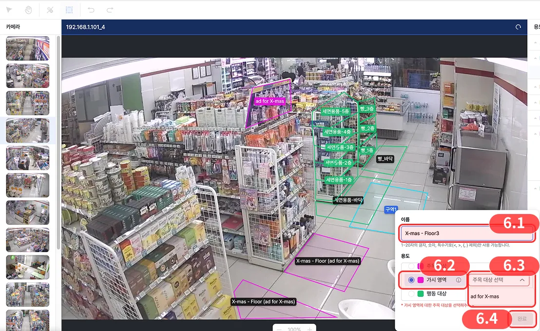Click the green swatch beside 행동 대상
540x331 pixels.
(421, 294)
